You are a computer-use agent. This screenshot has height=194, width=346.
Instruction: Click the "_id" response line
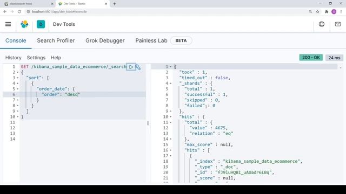tap(234, 172)
